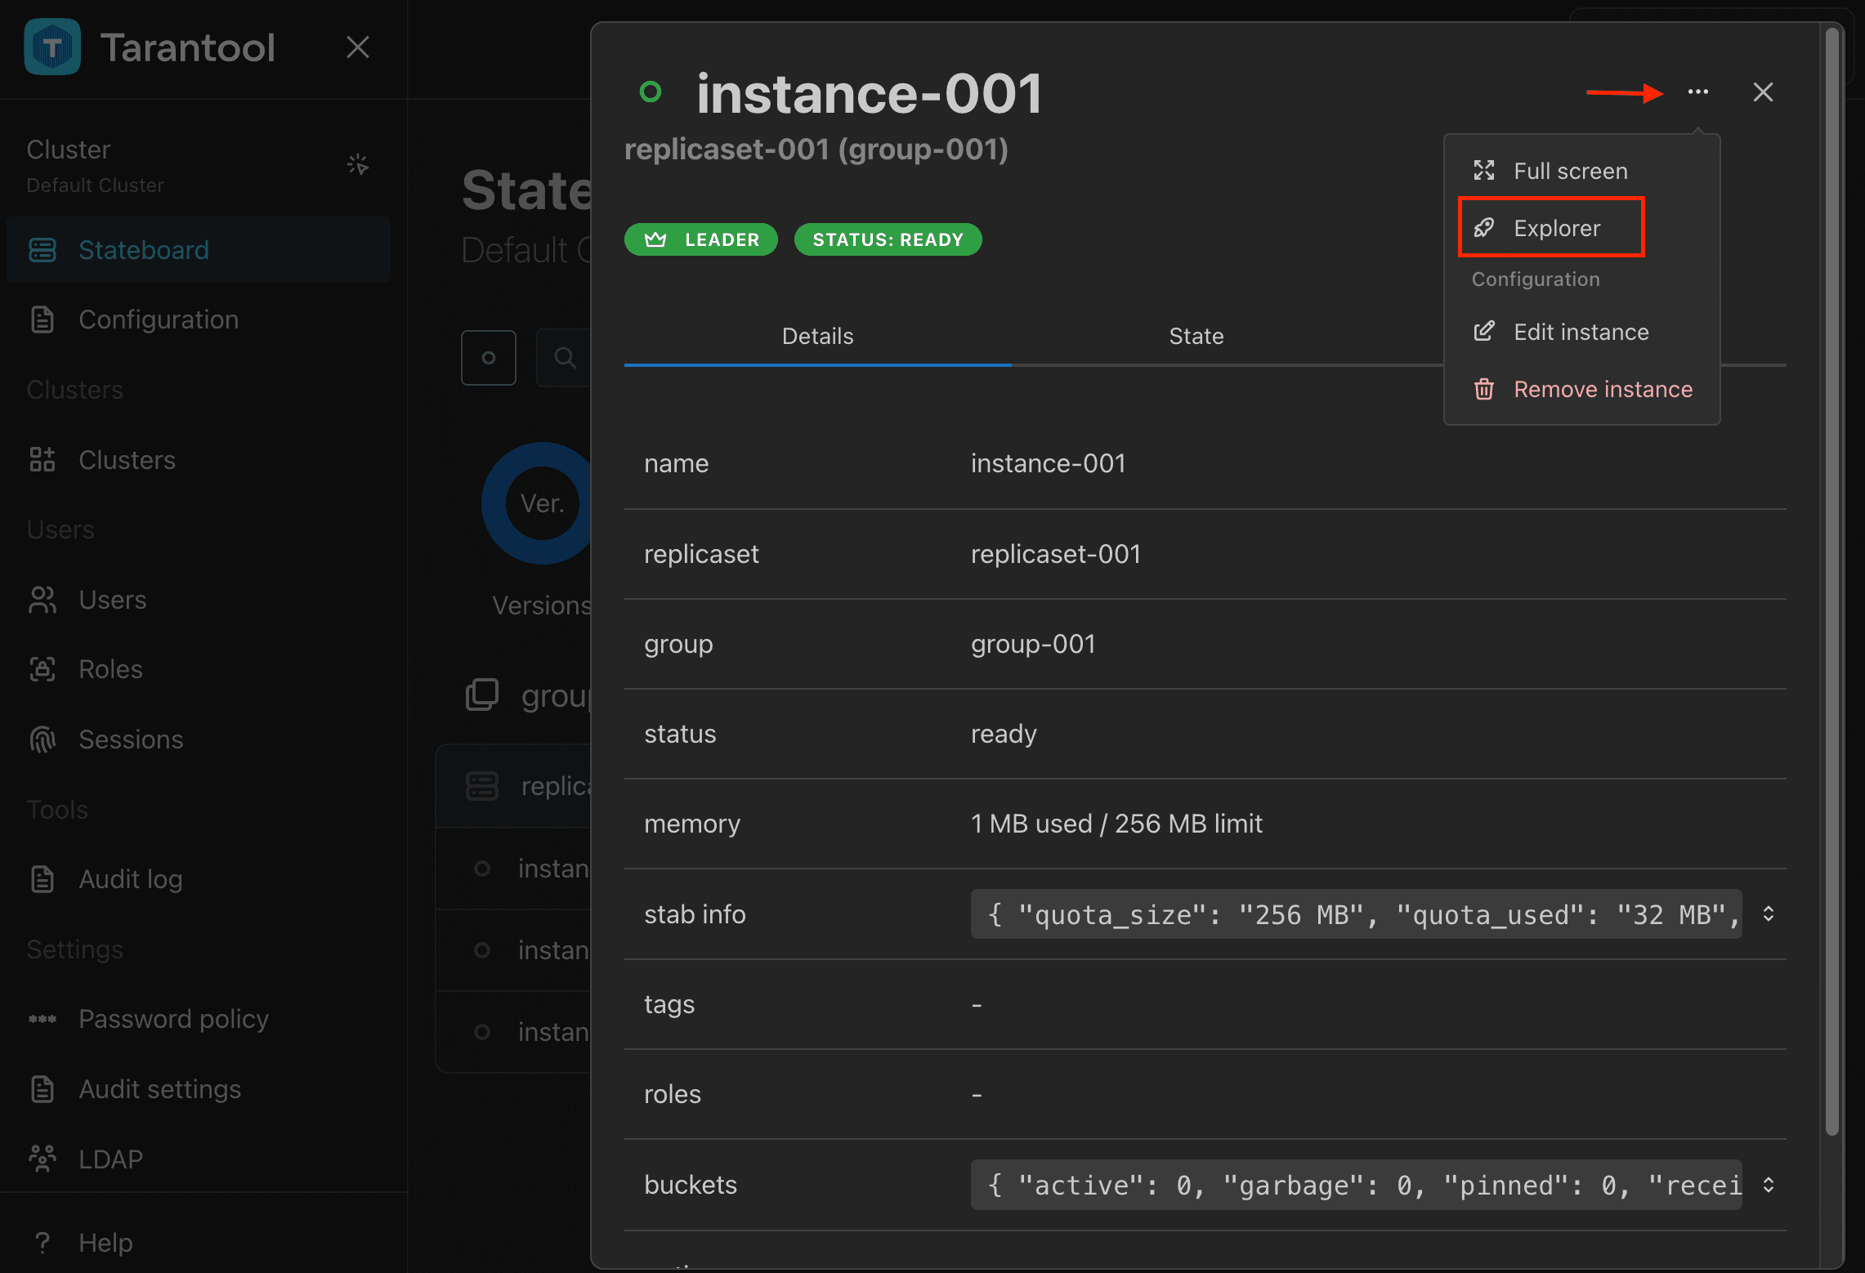The height and width of the screenshot is (1273, 1865).
Task: Click the Tarantool logo icon
Action: [52, 47]
